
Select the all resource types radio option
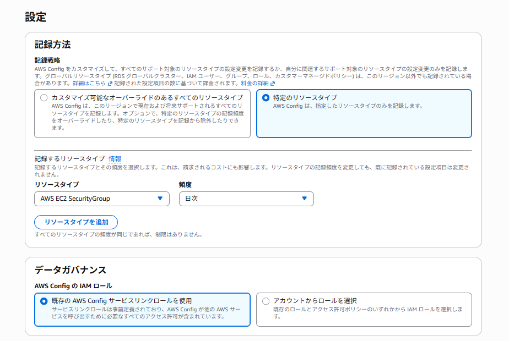(x=44, y=97)
